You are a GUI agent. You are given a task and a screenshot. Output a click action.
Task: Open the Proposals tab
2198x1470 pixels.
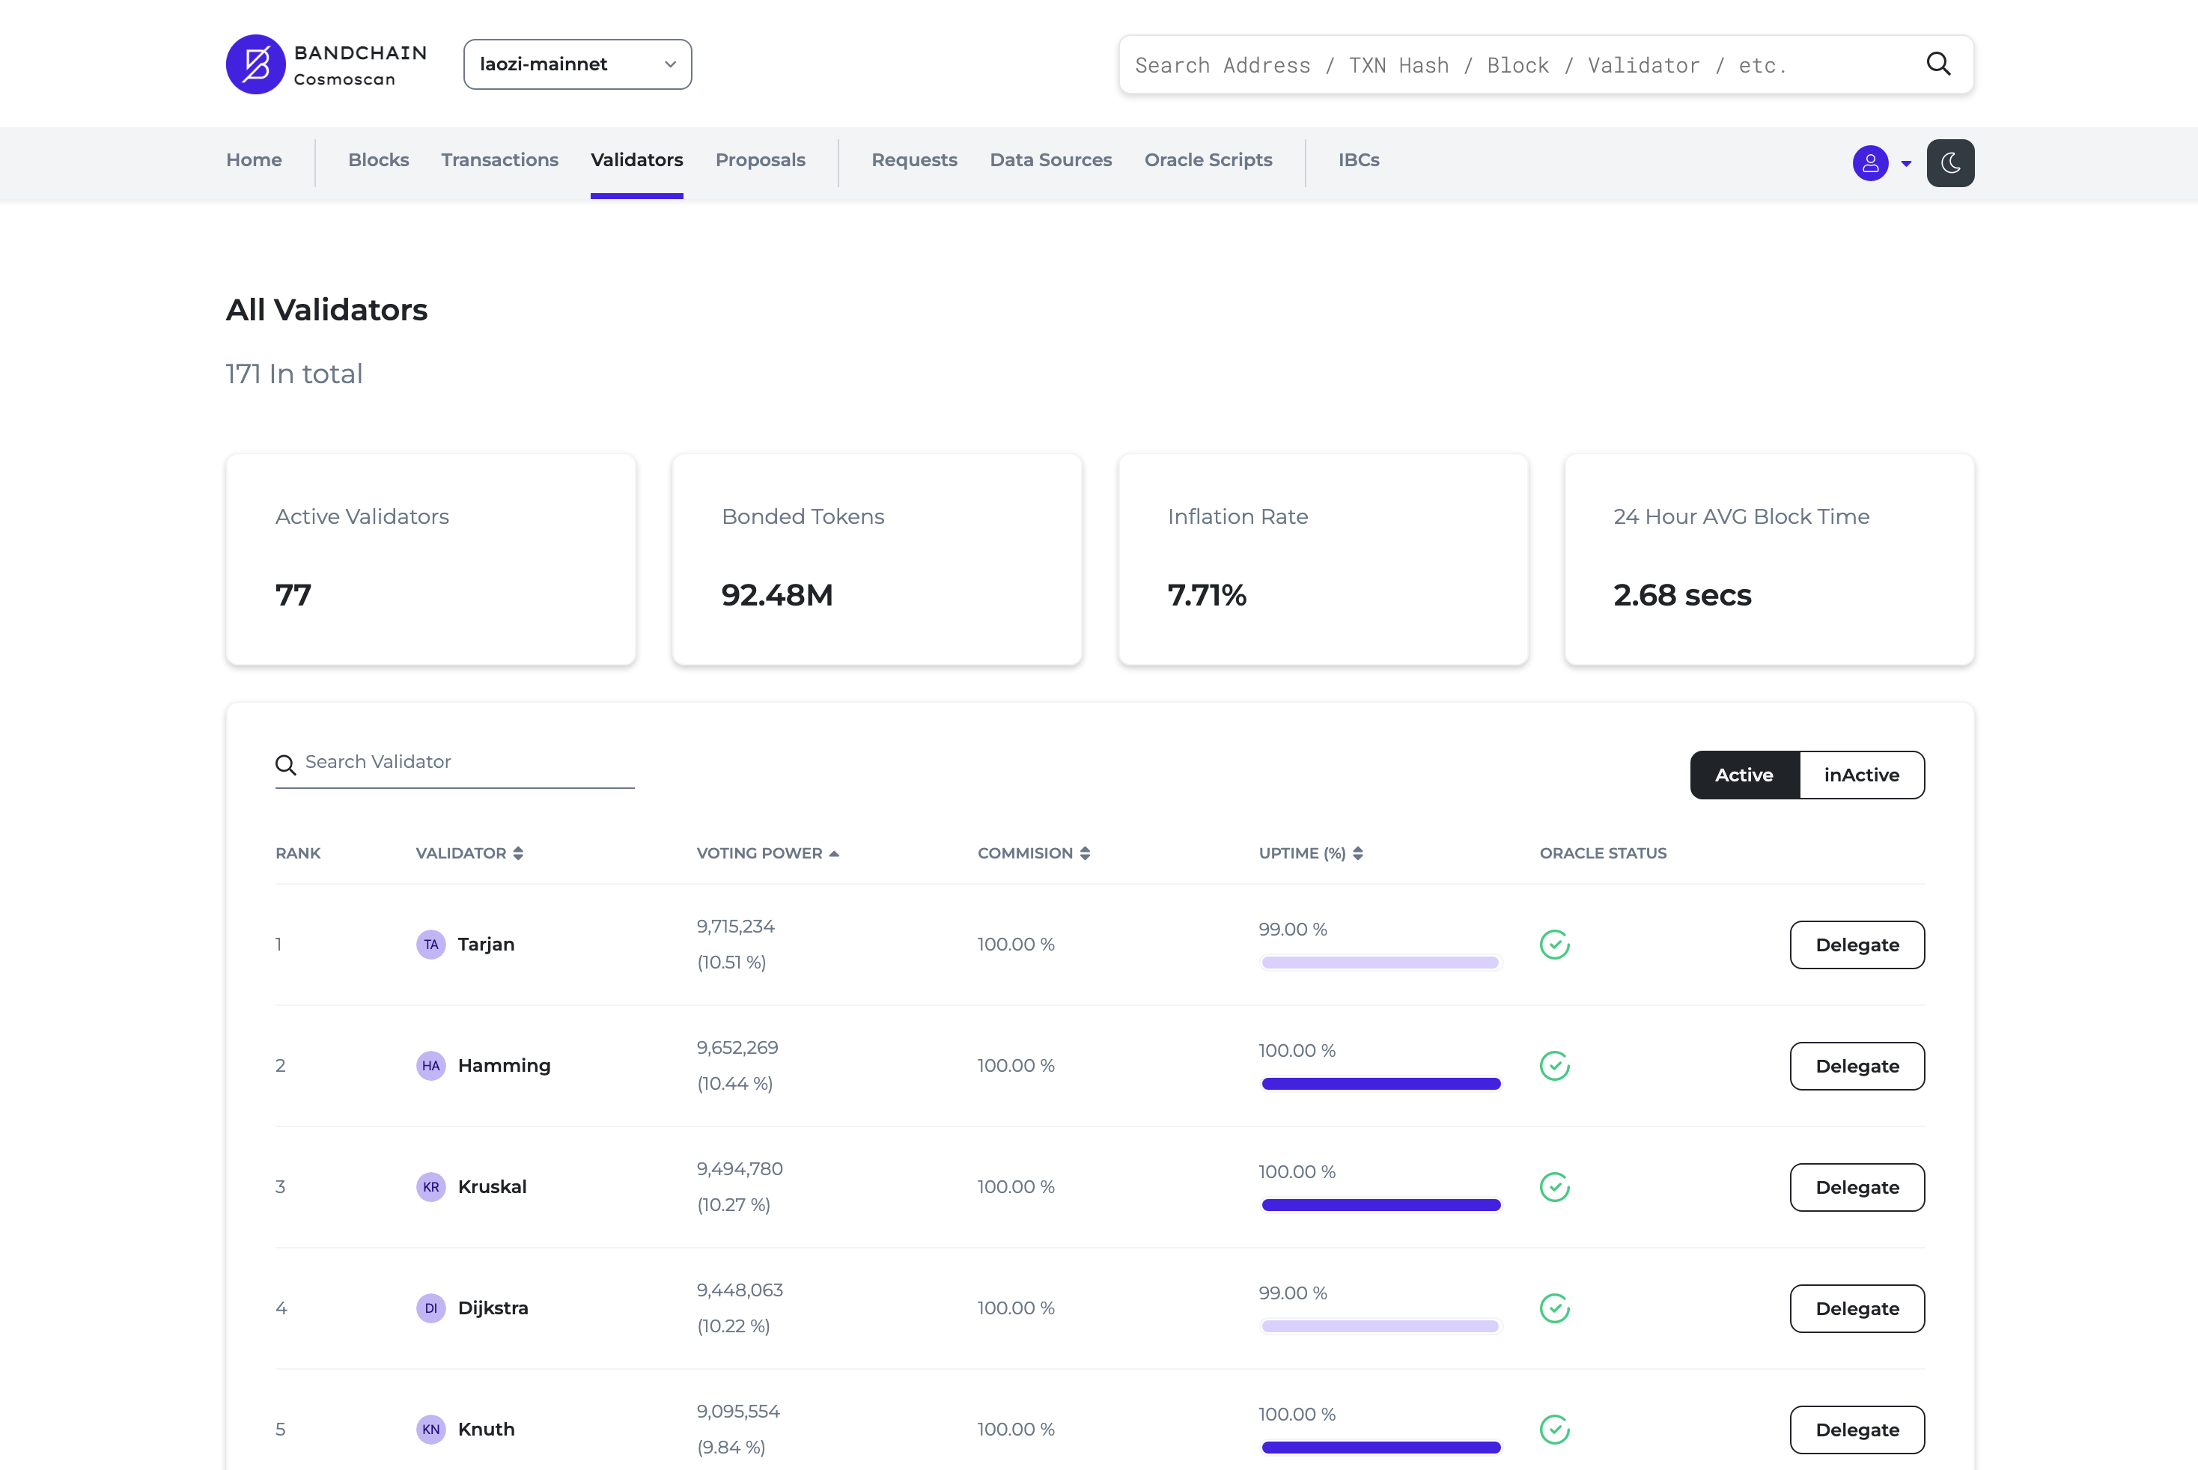[x=761, y=160]
